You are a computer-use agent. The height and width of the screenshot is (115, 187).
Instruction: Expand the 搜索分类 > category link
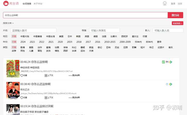8,23
